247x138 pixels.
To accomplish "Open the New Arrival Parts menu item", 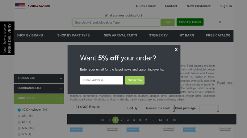I will pyautogui.click(x=120, y=35).
